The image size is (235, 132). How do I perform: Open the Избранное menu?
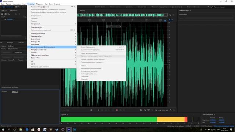pyautogui.click(x=39, y=4)
